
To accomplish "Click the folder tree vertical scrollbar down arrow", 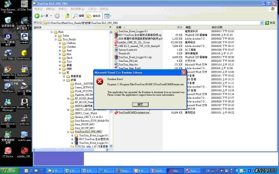I will click(111, 146).
